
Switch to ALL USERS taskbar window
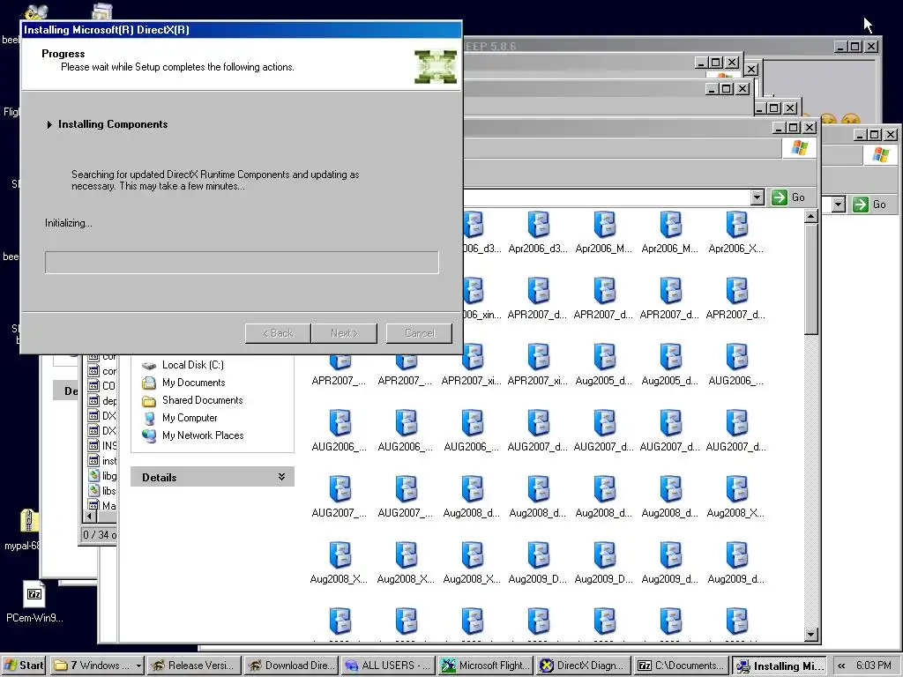tap(388, 666)
